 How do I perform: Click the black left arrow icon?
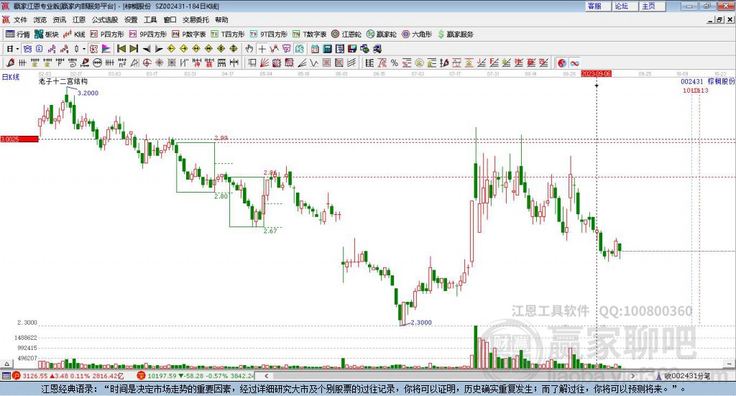pos(147,49)
